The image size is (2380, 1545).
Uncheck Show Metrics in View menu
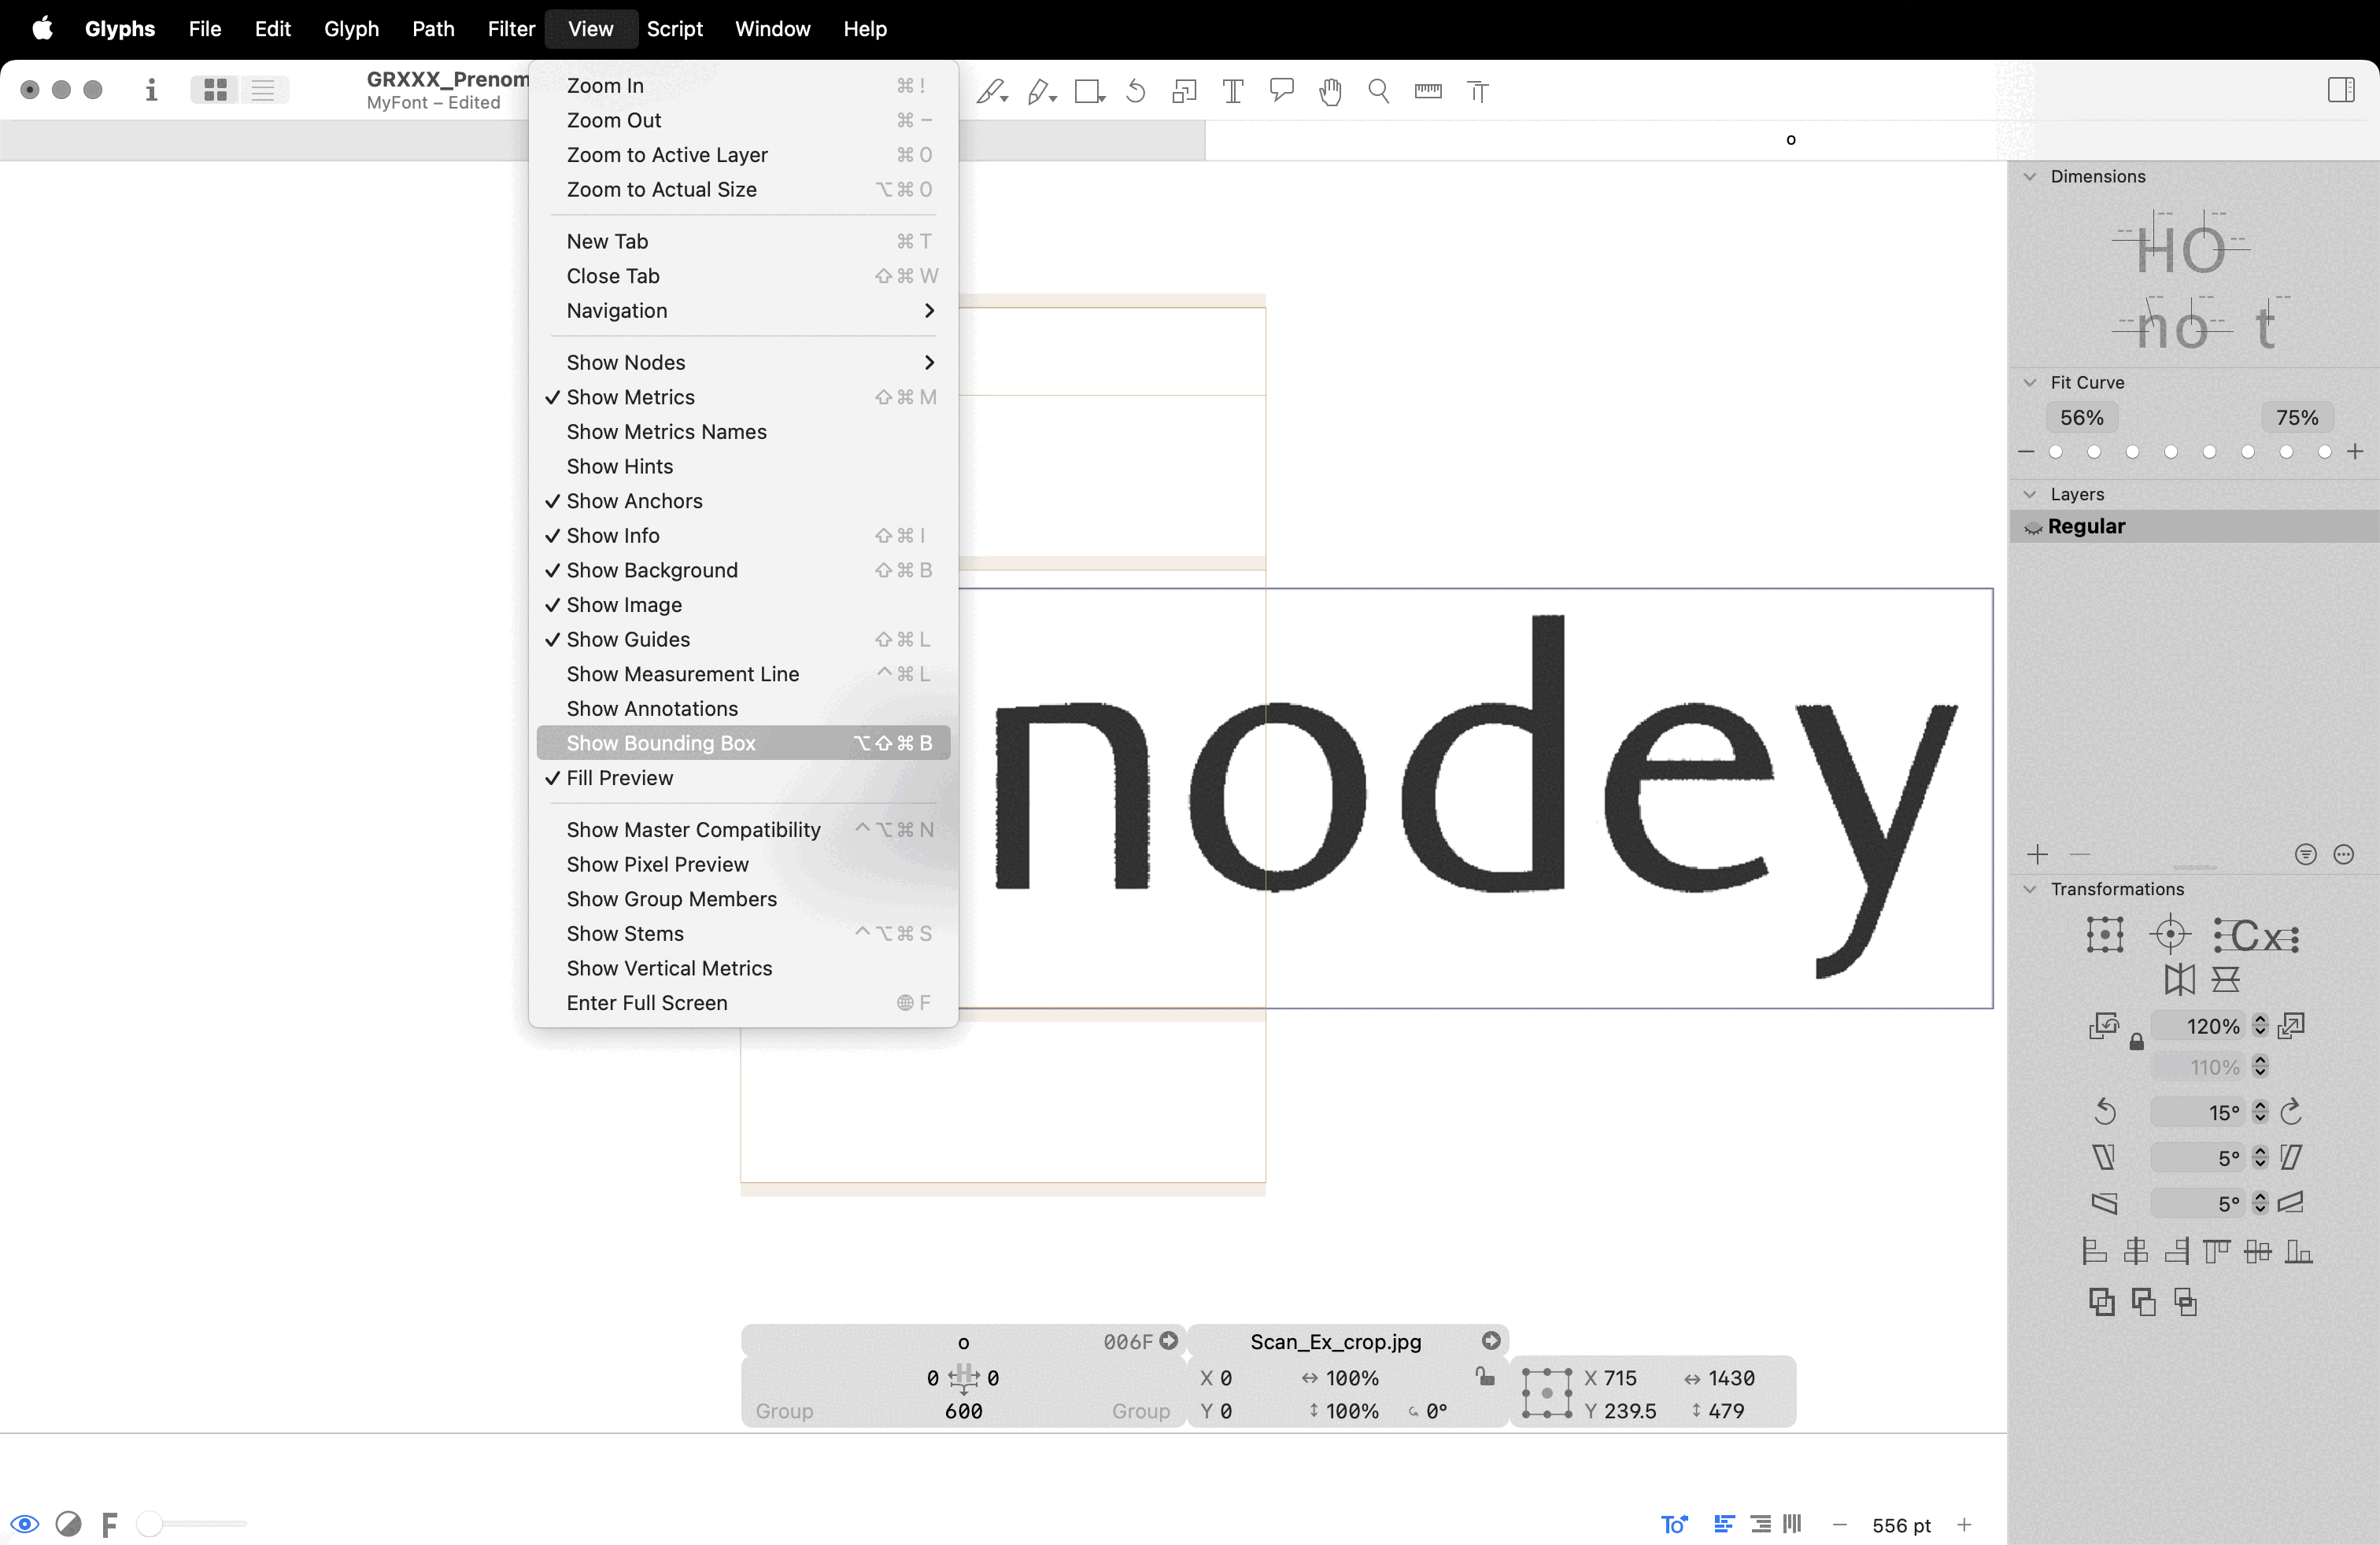[630, 396]
